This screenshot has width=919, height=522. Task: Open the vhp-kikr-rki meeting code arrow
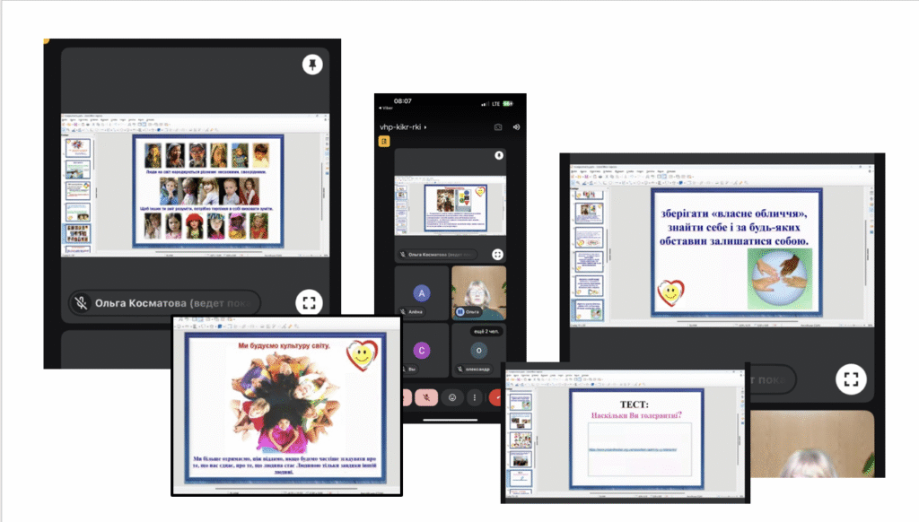tap(425, 127)
